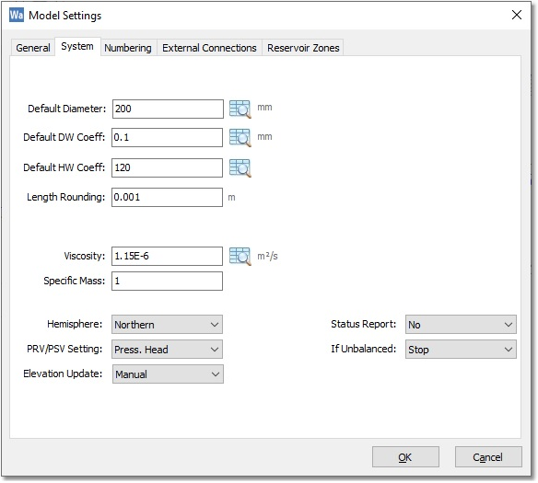Open the PRV/PSV Setting dropdown
The image size is (538, 483).
167,349
